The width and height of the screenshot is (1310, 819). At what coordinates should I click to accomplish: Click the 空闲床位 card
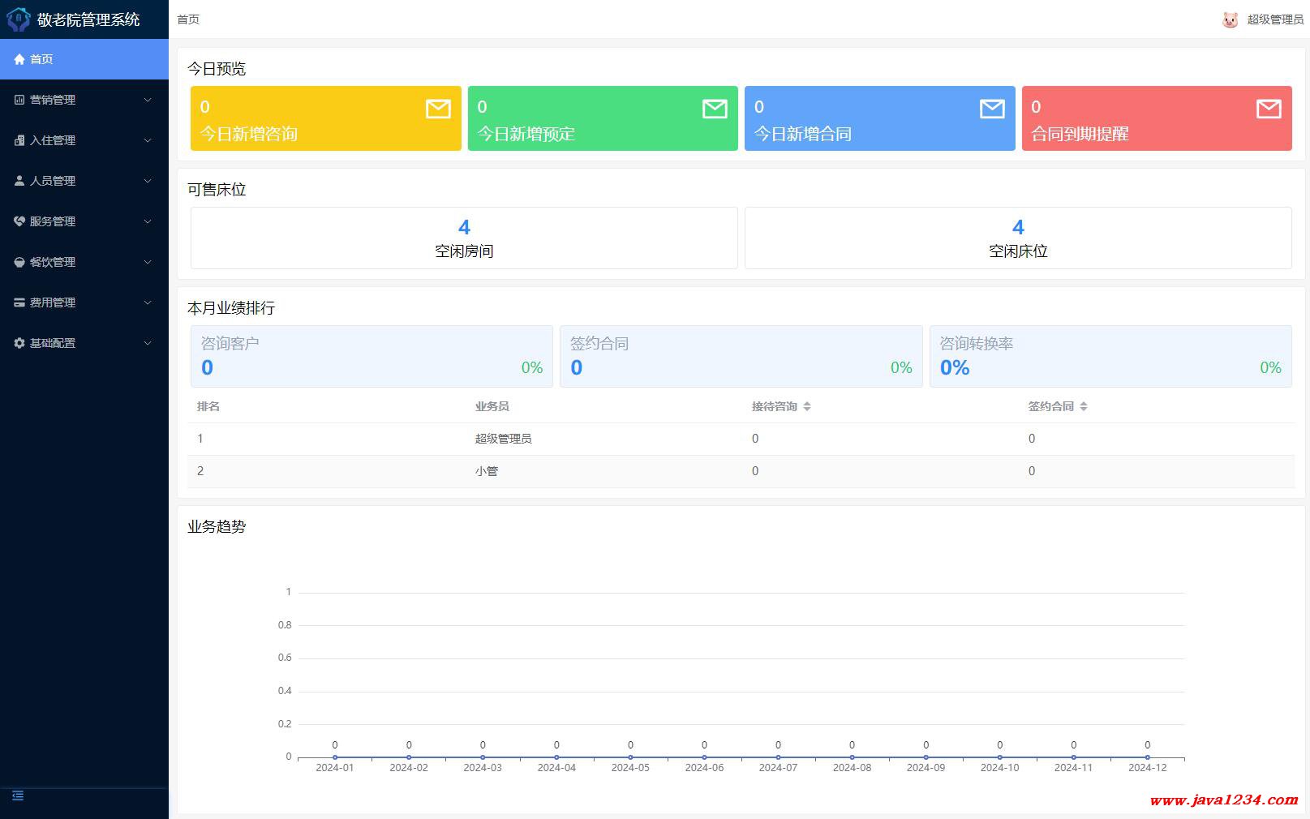[x=1018, y=238]
